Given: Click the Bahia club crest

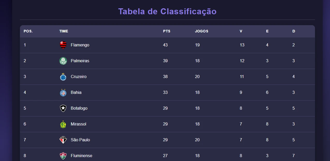Looking at the screenshot, I should click(x=63, y=93).
